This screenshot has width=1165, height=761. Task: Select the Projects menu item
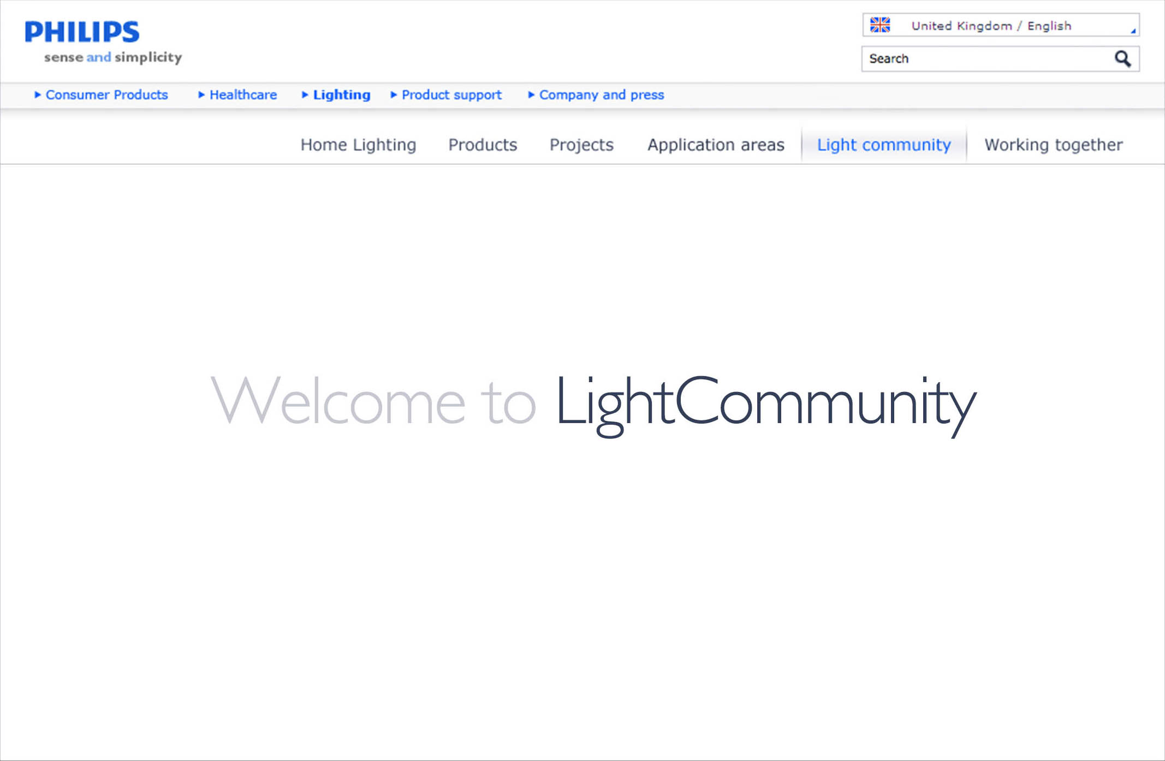click(x=581, y=145)
